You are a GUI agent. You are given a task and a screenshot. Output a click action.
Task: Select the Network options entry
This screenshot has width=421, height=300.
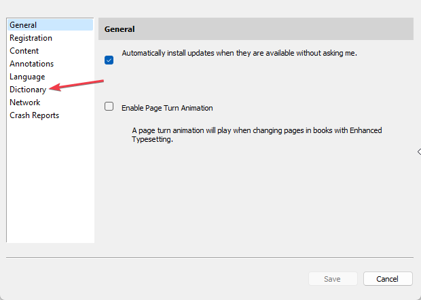(x=24, y=102)
